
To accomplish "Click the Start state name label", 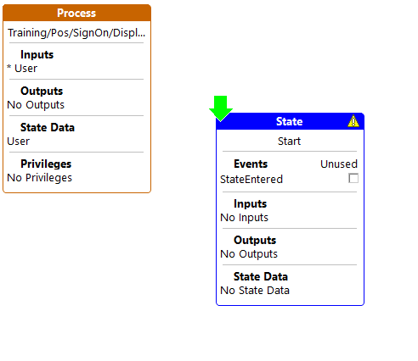I will point(289,142).
